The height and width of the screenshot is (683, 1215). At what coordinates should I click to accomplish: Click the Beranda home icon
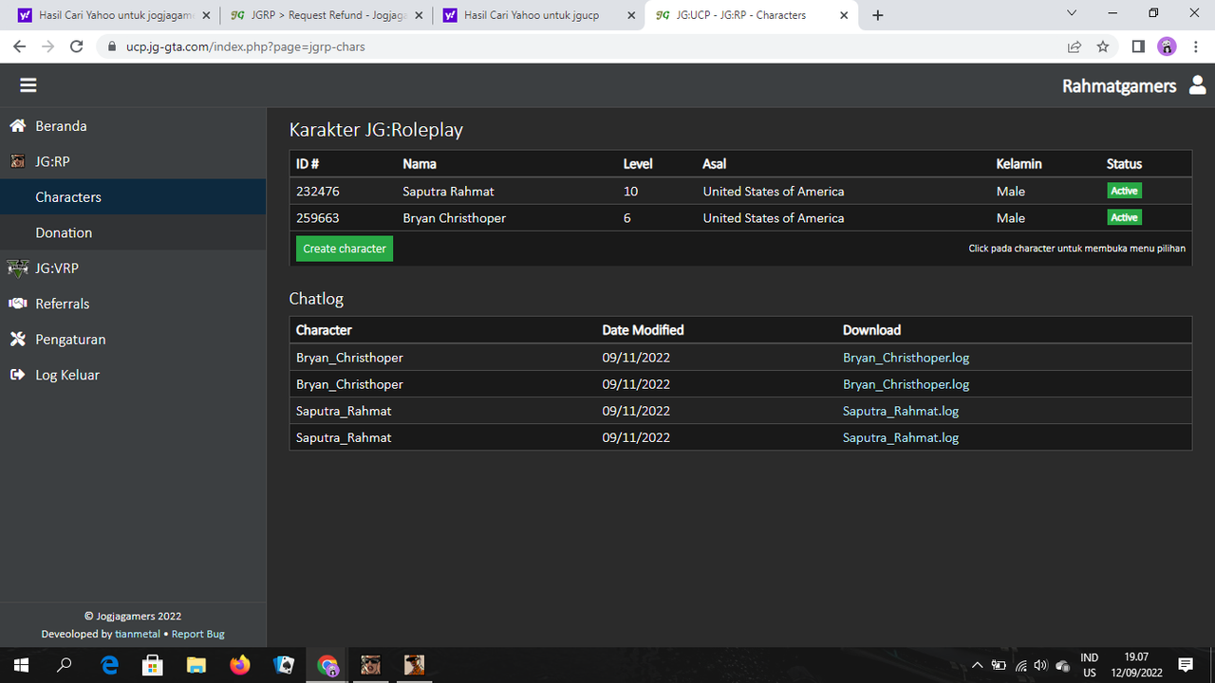click(18, 125)
